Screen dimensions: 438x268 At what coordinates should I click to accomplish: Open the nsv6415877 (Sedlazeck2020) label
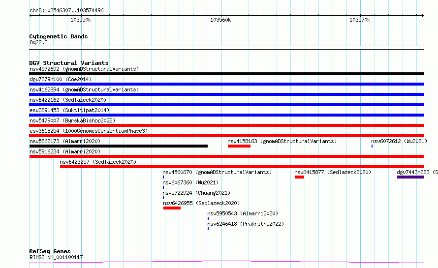coord(333,172)
